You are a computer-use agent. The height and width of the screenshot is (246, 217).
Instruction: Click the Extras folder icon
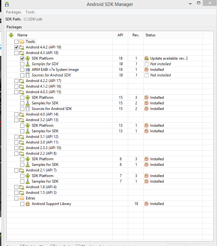[22, 198]
